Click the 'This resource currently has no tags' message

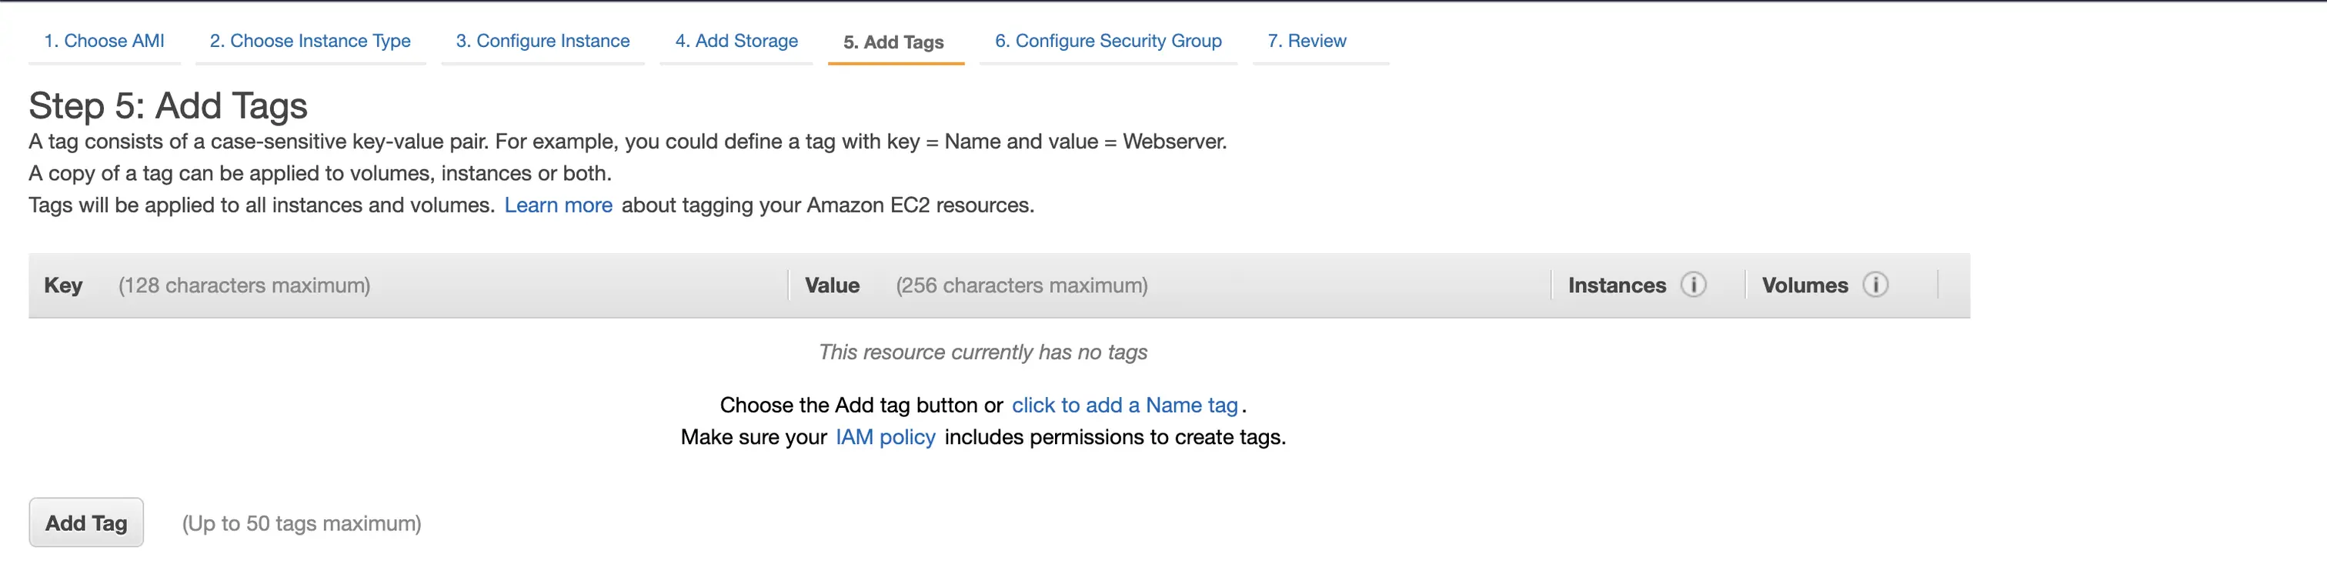pos(983,352)
